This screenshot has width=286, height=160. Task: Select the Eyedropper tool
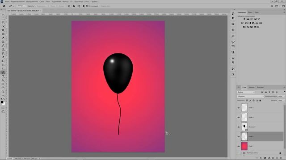pyautogui.click(x=3, y=38)
